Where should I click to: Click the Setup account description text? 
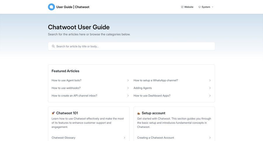click(174, 123)
